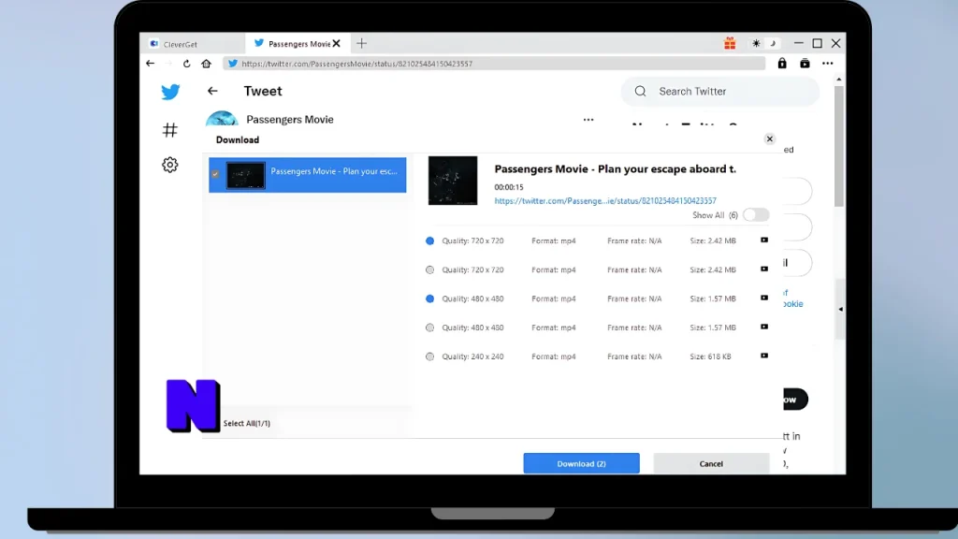Click the browser forward arrow
This screenshot has width=958, height=539.
coord(168,64)
